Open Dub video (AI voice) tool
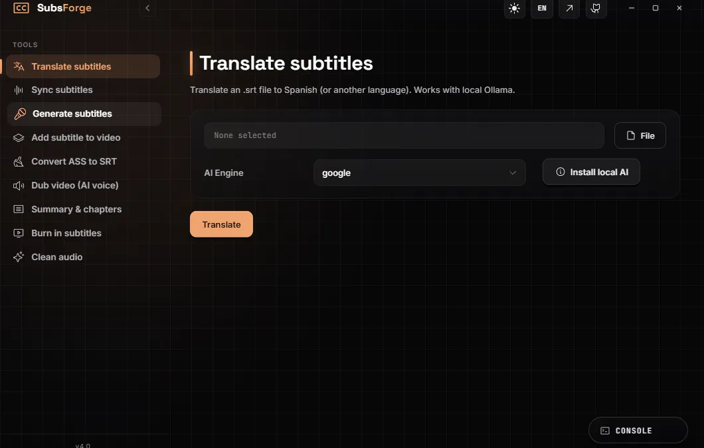 [83, 185]
